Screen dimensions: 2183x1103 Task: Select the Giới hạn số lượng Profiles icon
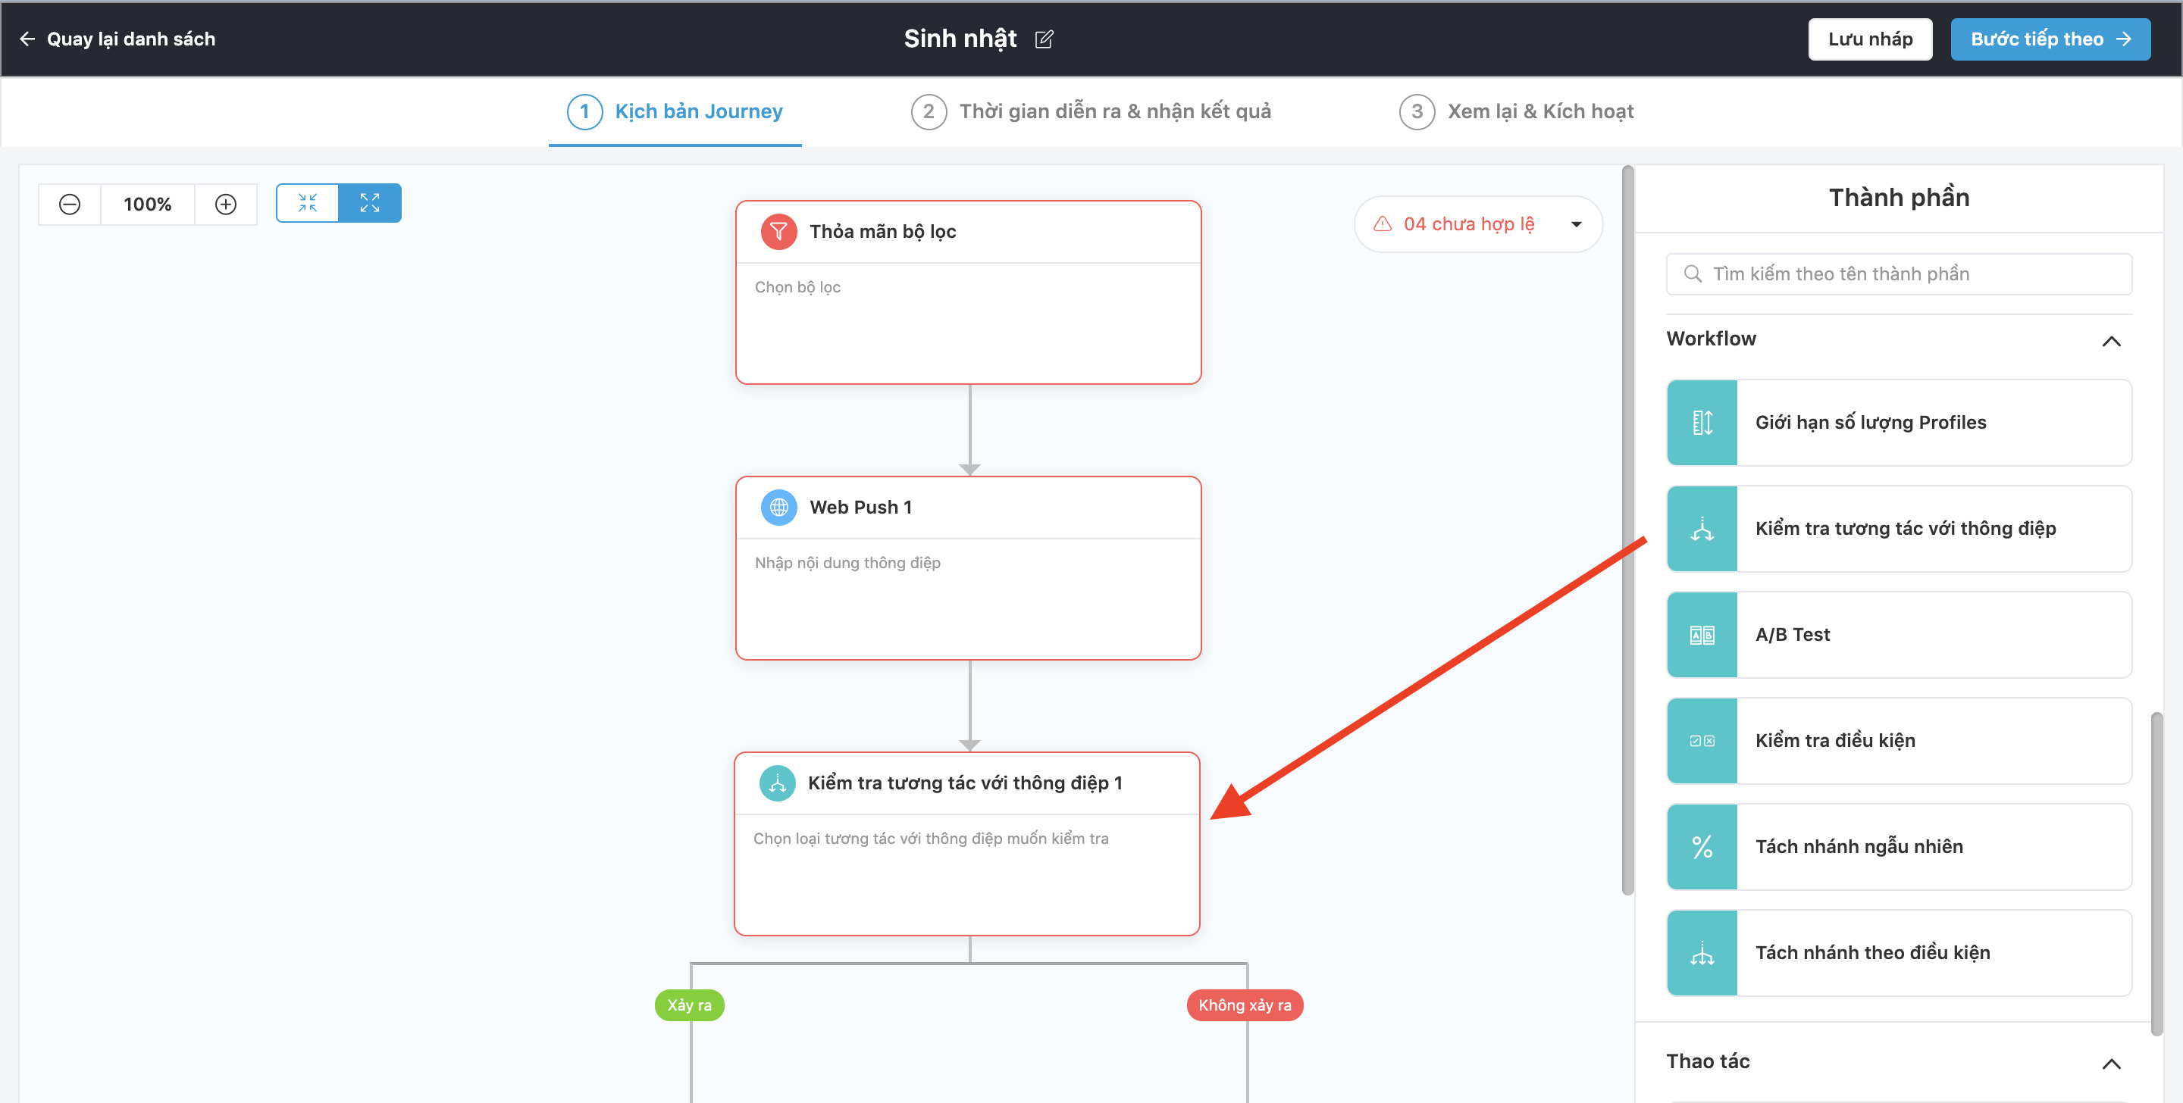pos(1702,422)
